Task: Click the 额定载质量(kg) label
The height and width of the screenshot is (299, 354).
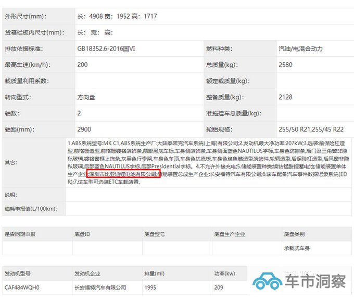Action: pyautogui.click(x=228, y=81)
